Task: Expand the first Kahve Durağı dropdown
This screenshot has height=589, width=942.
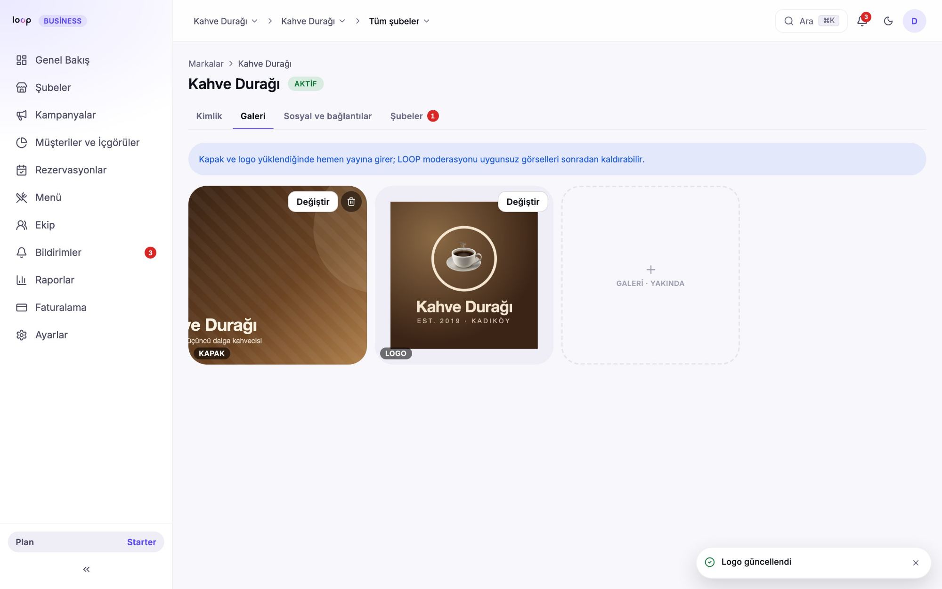Action: click(x=226, y=21)
